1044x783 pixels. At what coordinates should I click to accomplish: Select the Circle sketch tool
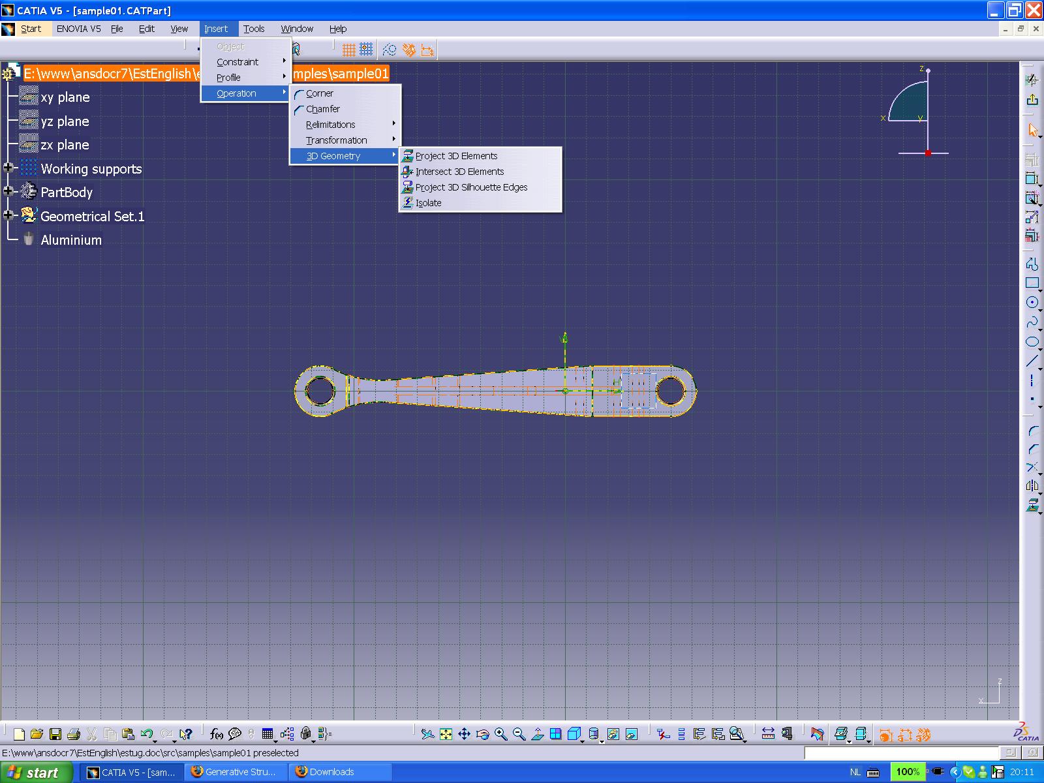1032,303
